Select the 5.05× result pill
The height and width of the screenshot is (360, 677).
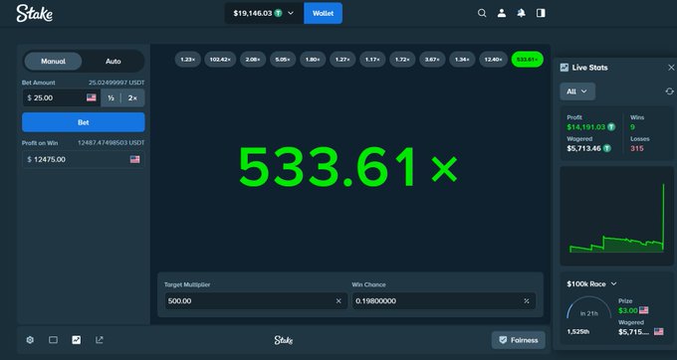tap(283, 60)
